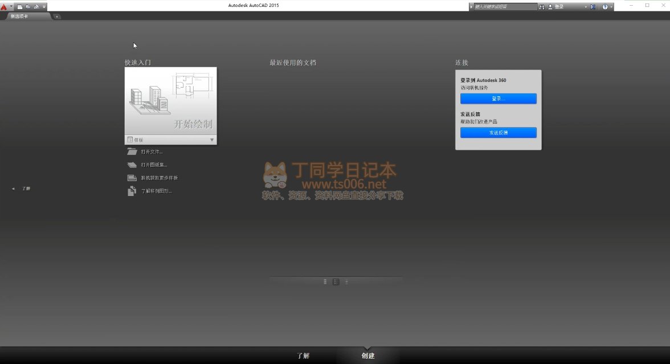Open the Autodesk Exchange Apps X icon
This screenshot has height=364, width=670.
[593, 7]
